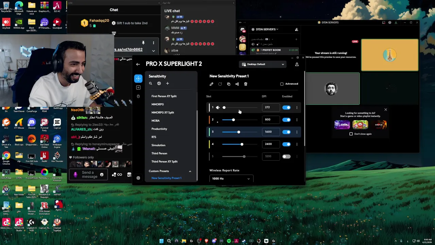Expand chevron beside the chat link
435x245 pixels.
pos(153,51)
